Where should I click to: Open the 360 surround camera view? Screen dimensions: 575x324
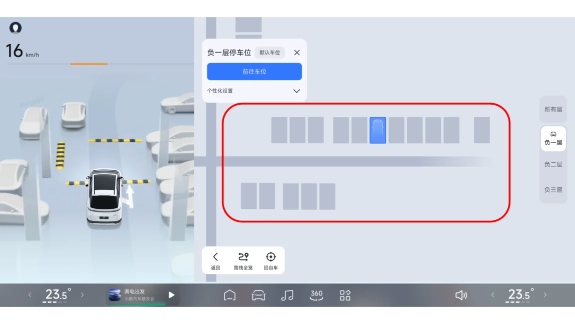tap(316, 295)
